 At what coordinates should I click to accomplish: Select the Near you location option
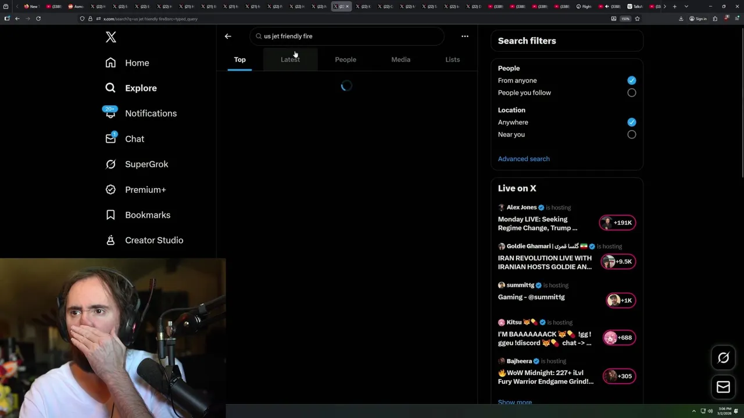[632, 134]
